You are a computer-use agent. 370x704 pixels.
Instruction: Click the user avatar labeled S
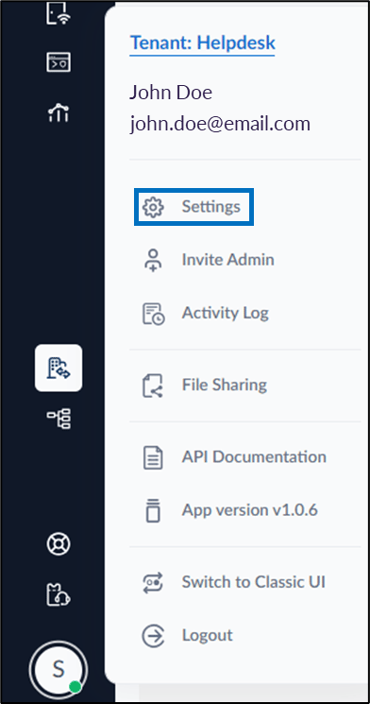(x=59, y=669)
